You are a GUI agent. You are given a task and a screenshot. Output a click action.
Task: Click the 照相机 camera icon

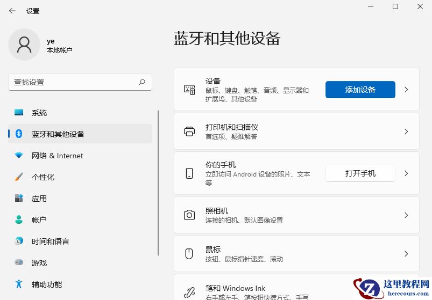click(x=189, y=215)
